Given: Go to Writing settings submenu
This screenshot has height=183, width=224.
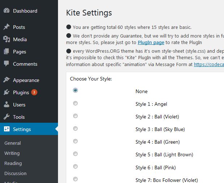Looking at the screenshot, I should [x=12, y=153].
